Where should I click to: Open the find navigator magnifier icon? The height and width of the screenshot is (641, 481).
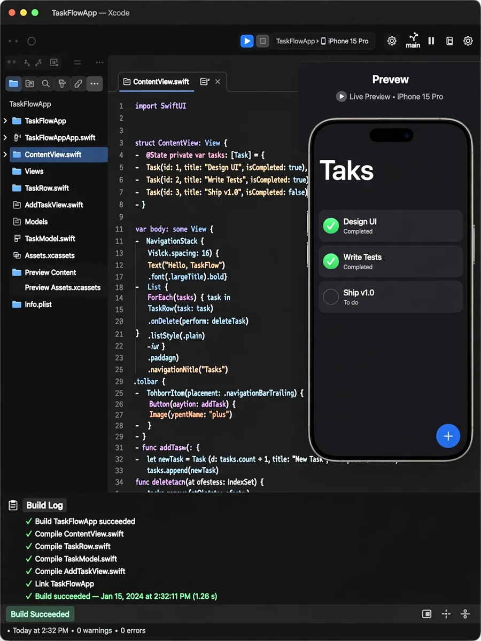pos(46,84)
